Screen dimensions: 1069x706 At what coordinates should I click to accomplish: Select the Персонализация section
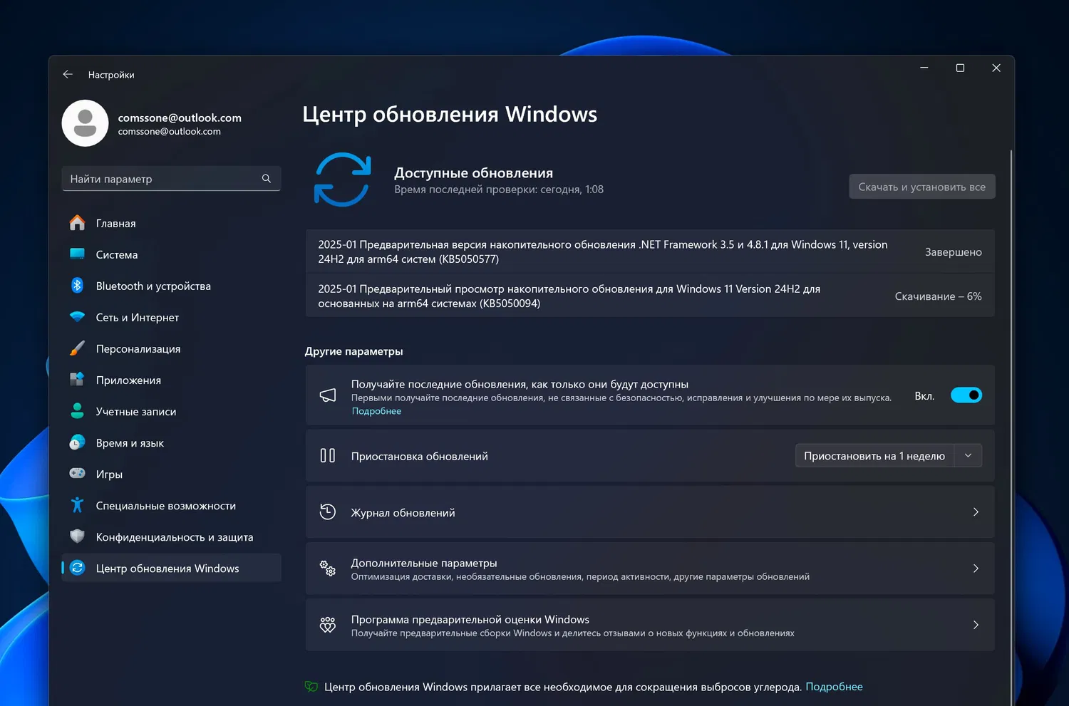(171, 348)
